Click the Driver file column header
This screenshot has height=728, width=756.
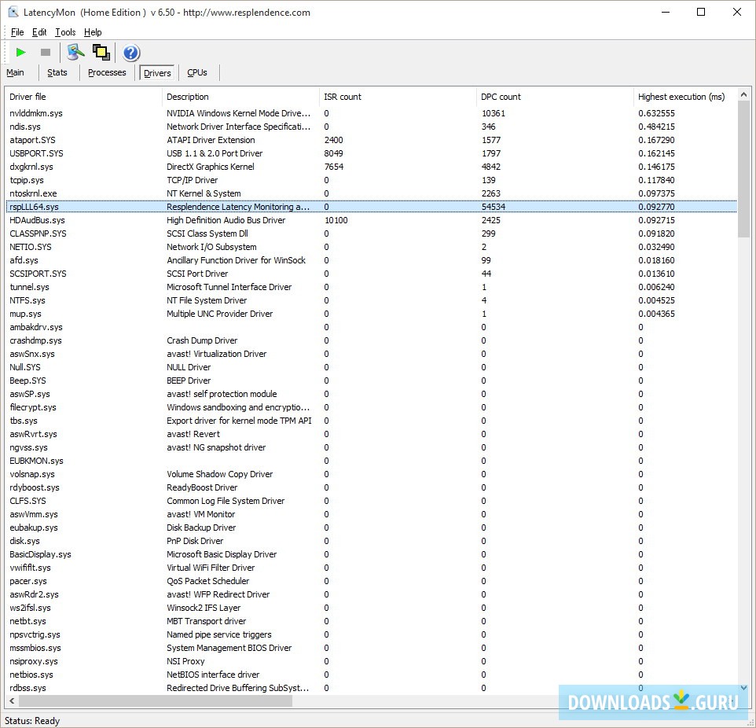click(x=28, y=97)
